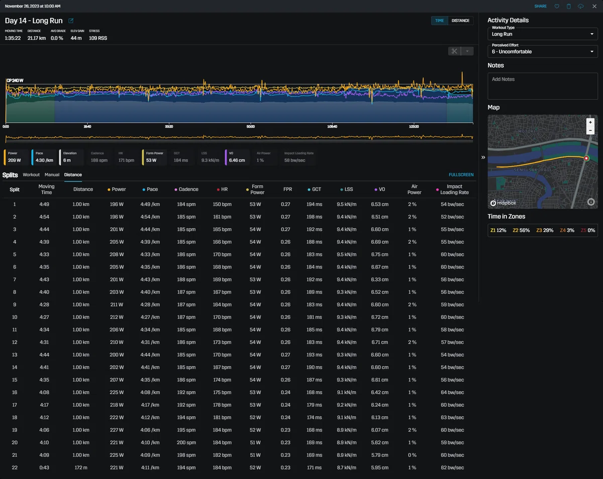Viewport: 603px width, 479px height.
Task: Favorite this activity with the heart icon
Action: 557,6
